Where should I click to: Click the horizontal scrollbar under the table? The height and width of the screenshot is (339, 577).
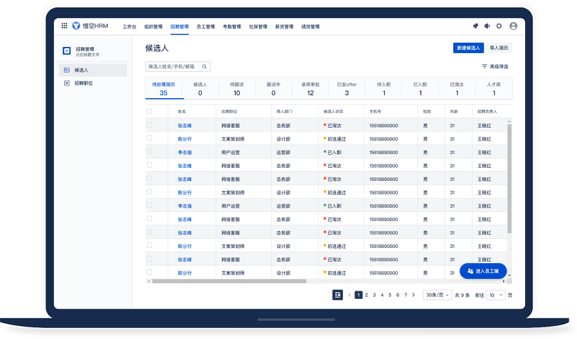tap(228, 281)
